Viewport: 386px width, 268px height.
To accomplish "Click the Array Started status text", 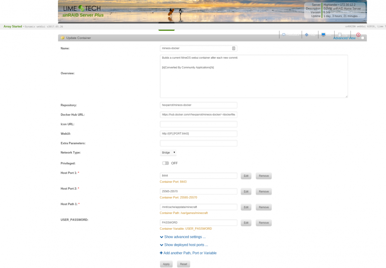I will 13,26.
